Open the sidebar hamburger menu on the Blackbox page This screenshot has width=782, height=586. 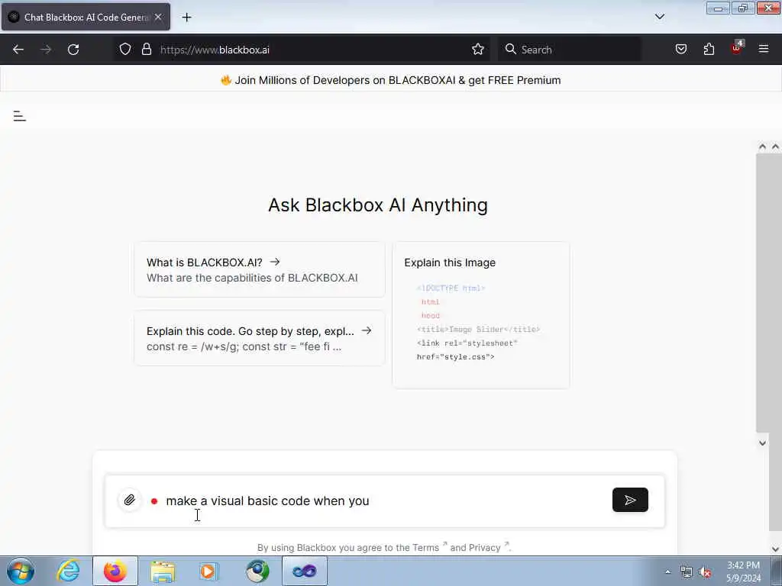tap(19, 116)
